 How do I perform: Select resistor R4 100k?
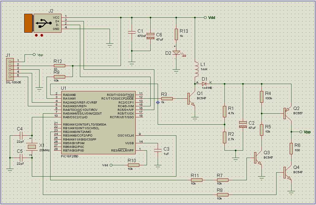(x=261, y=97)
